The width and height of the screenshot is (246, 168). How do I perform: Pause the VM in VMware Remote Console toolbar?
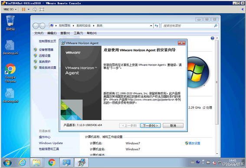click(x=23, y=10)
